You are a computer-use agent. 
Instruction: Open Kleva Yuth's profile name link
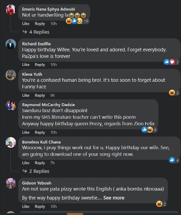point(32,74)
